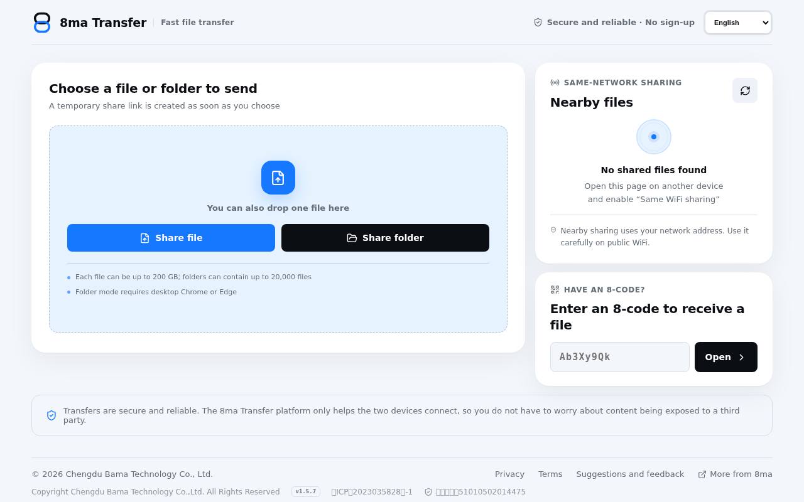Click the broadcast icon by Same-Network Sharing

(555, 83)
